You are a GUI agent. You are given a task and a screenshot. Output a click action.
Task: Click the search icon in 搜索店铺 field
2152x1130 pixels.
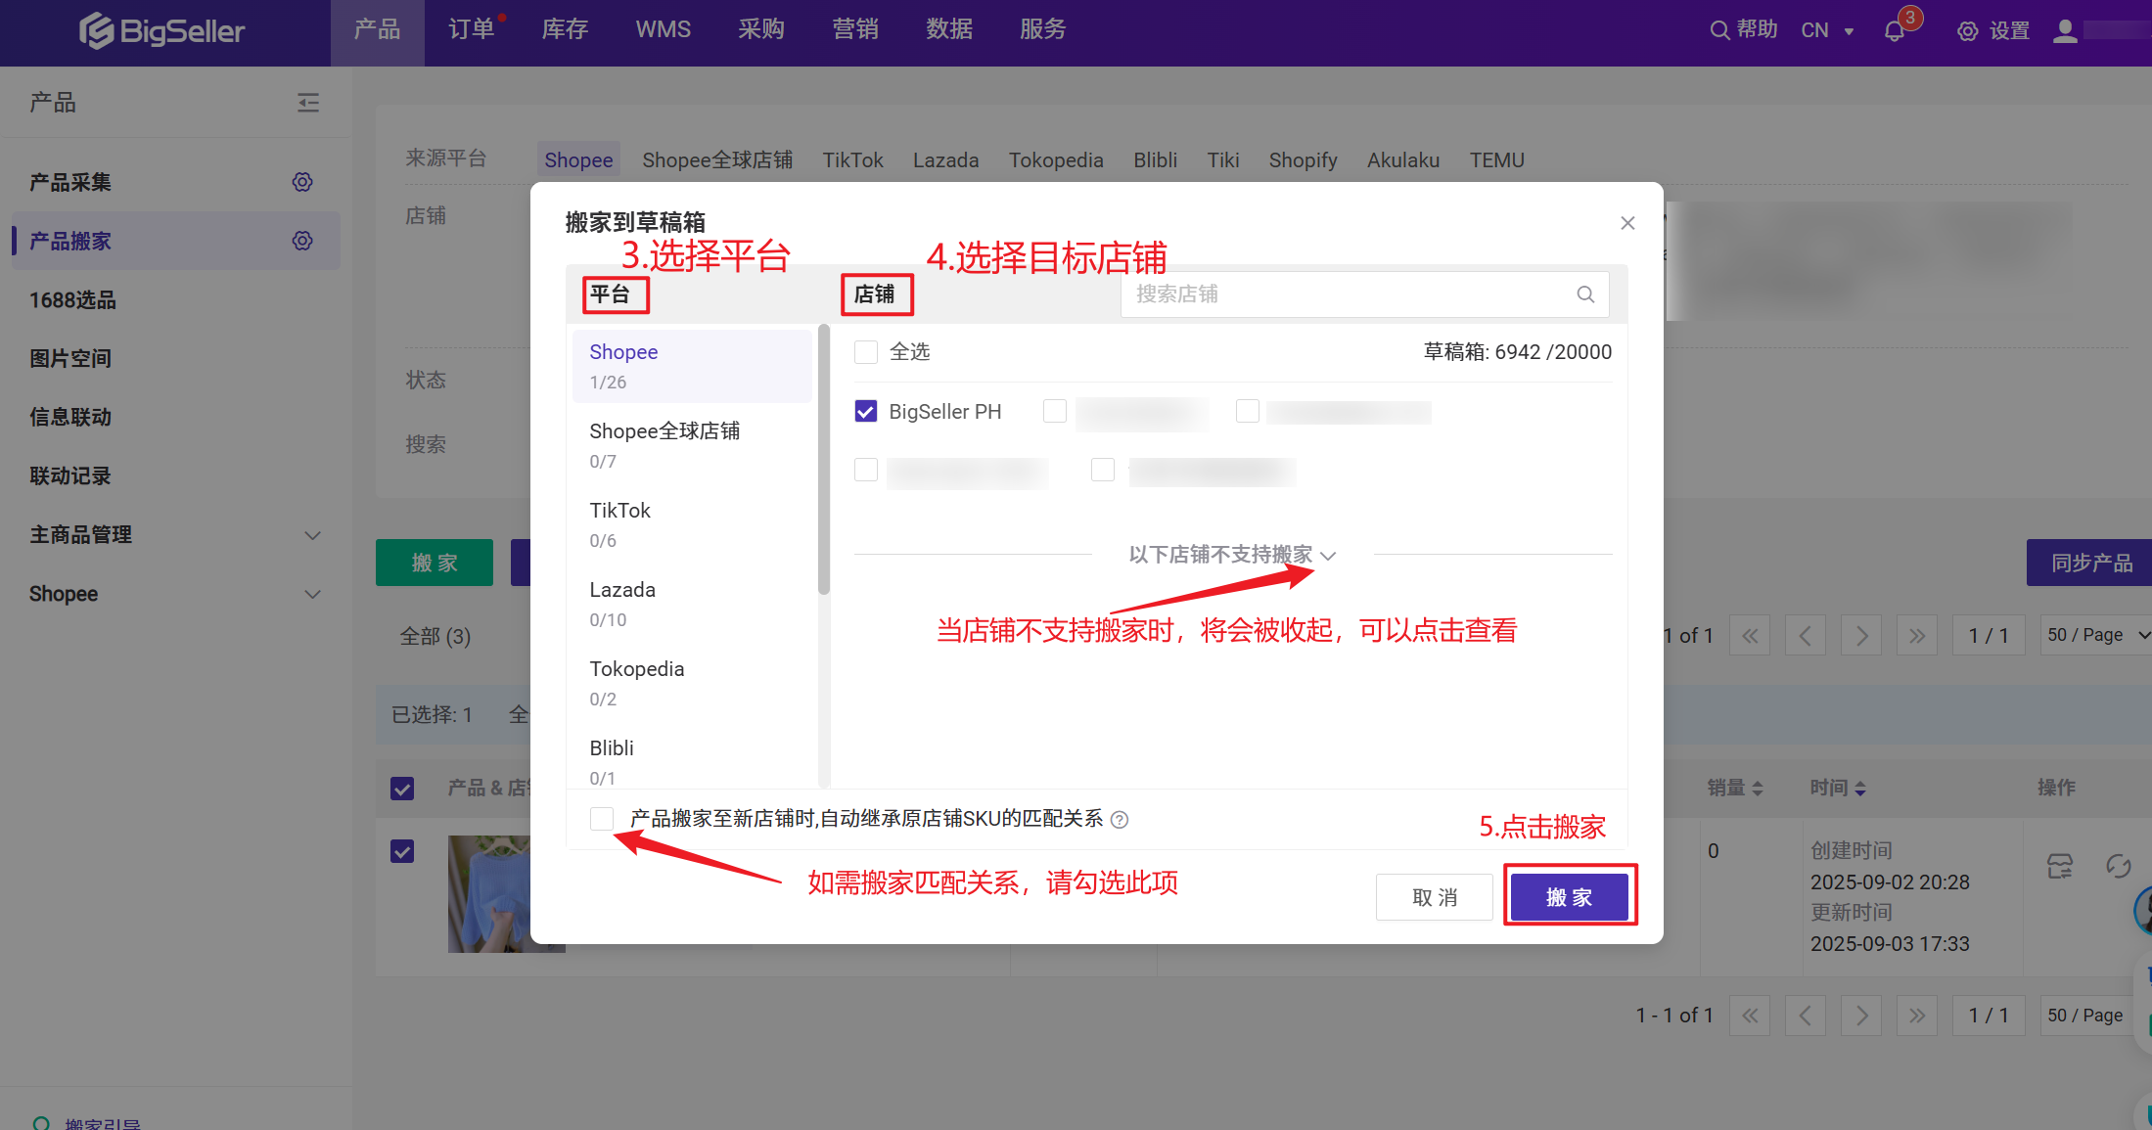[1585, 294]
